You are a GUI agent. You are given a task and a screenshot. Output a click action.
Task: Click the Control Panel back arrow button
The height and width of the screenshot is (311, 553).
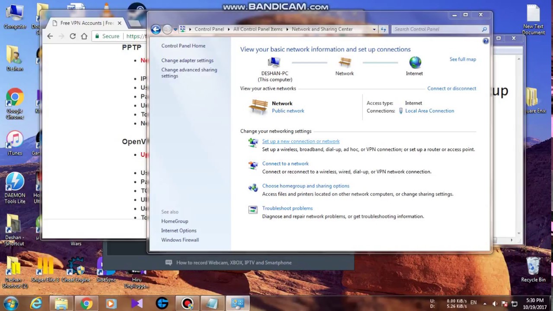tap(156, 29)
